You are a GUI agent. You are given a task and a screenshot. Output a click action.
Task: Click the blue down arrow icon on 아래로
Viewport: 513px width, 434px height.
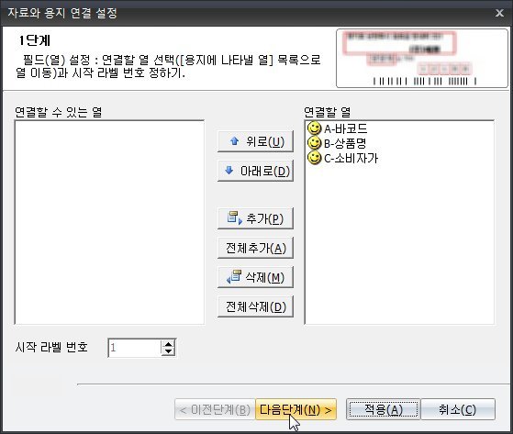[229, 171]
